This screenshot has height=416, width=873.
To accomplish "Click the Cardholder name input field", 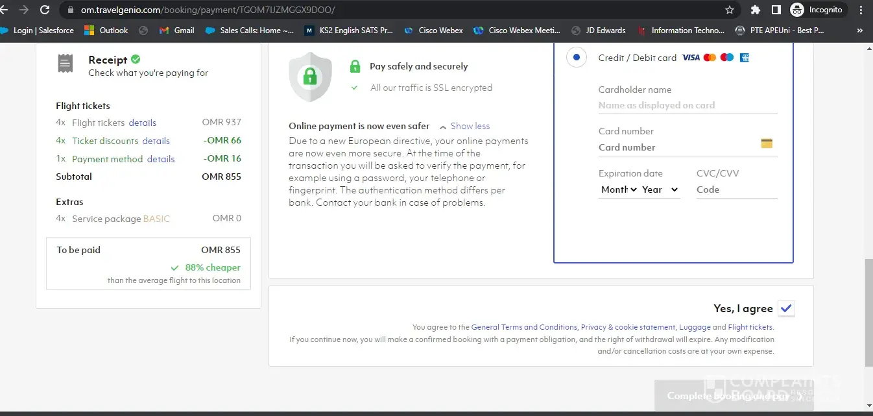I will click(x=687, y=105).
